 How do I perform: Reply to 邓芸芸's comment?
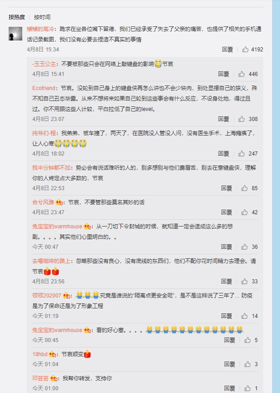(x=230, y=388)
